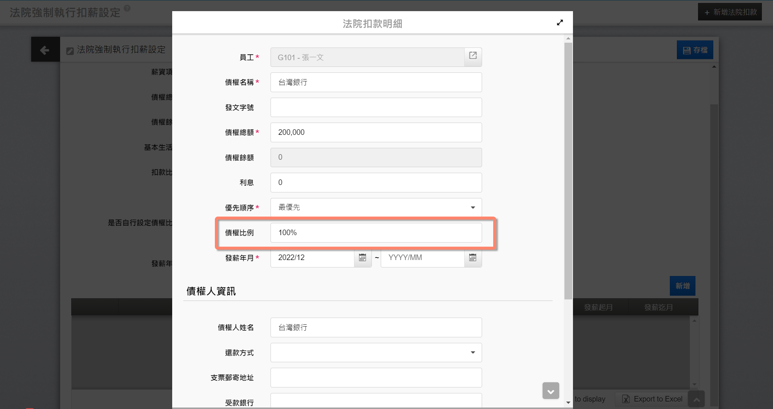The width and height of the screenshot is (773, 409).
Task: Open the calendar picker for the end pay month
Action: pyautogui.click(x=472, y=258)
